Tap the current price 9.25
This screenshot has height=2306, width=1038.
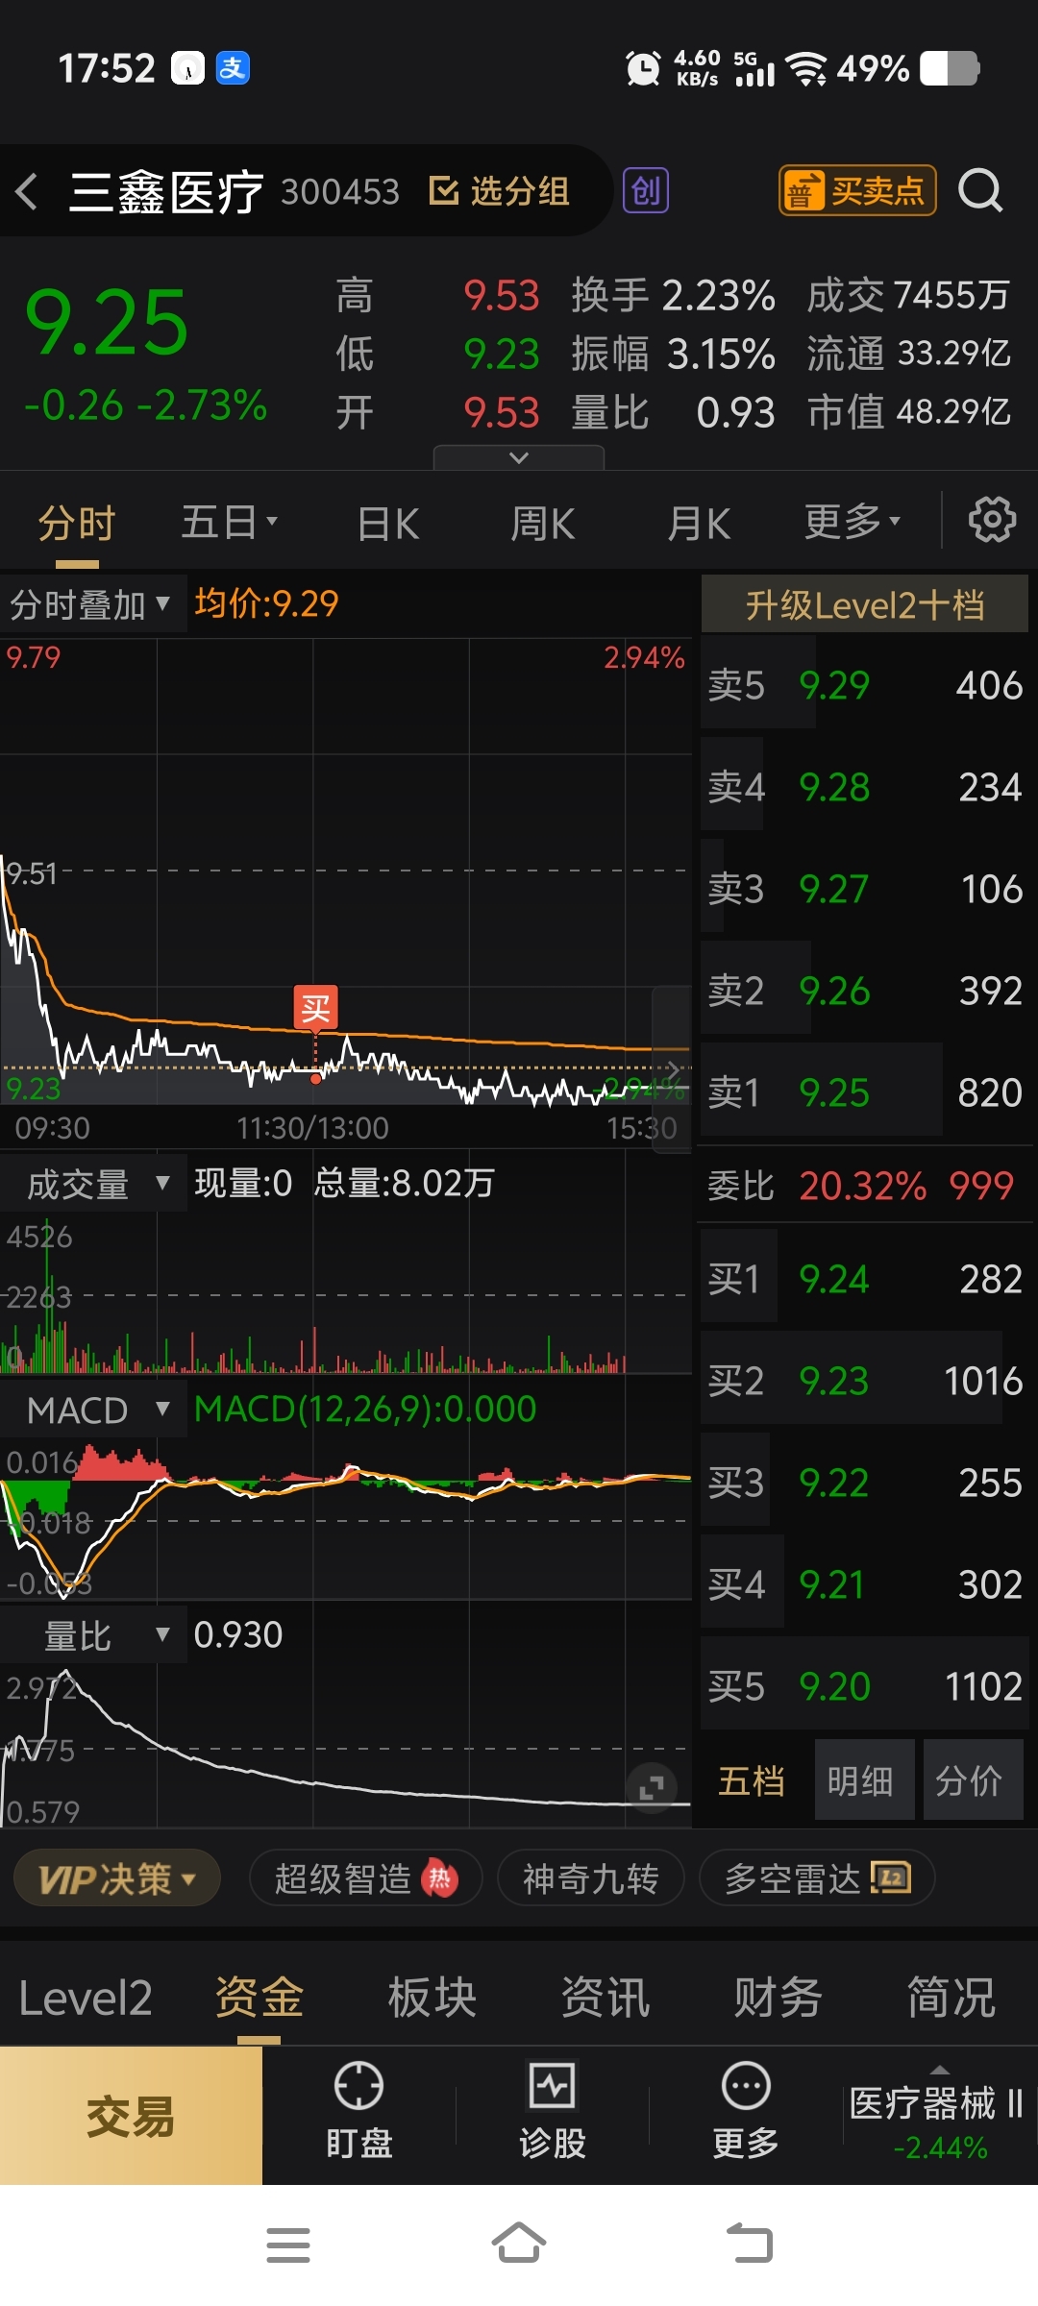point(107,324)
